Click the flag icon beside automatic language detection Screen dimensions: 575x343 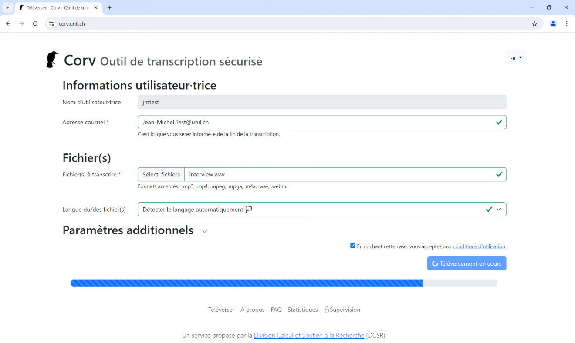tap(249, 209)
